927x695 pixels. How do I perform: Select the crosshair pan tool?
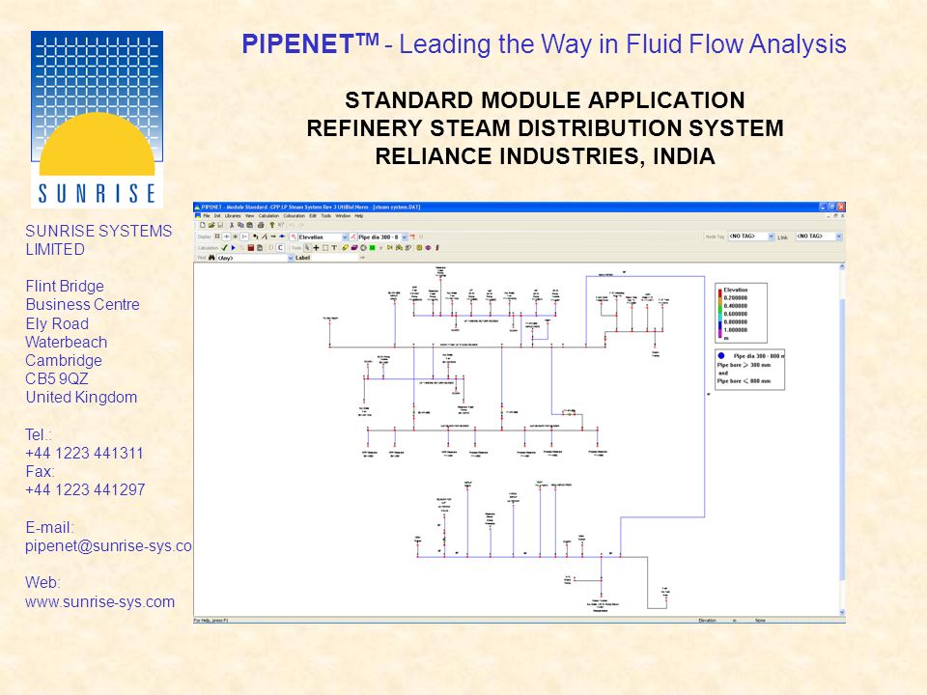[x=317, y=248]
